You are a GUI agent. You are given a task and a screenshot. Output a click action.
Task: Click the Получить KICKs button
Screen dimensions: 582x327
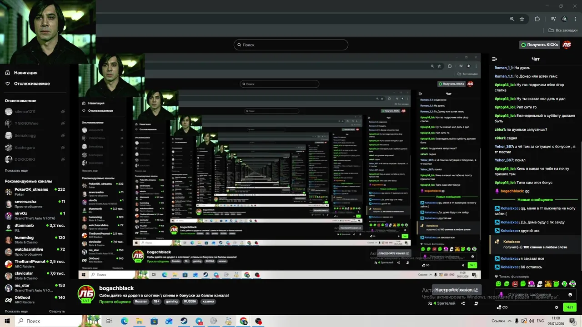pos(540,45)
